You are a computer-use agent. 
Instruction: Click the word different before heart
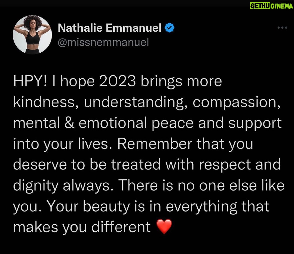[x=121, y=227]
